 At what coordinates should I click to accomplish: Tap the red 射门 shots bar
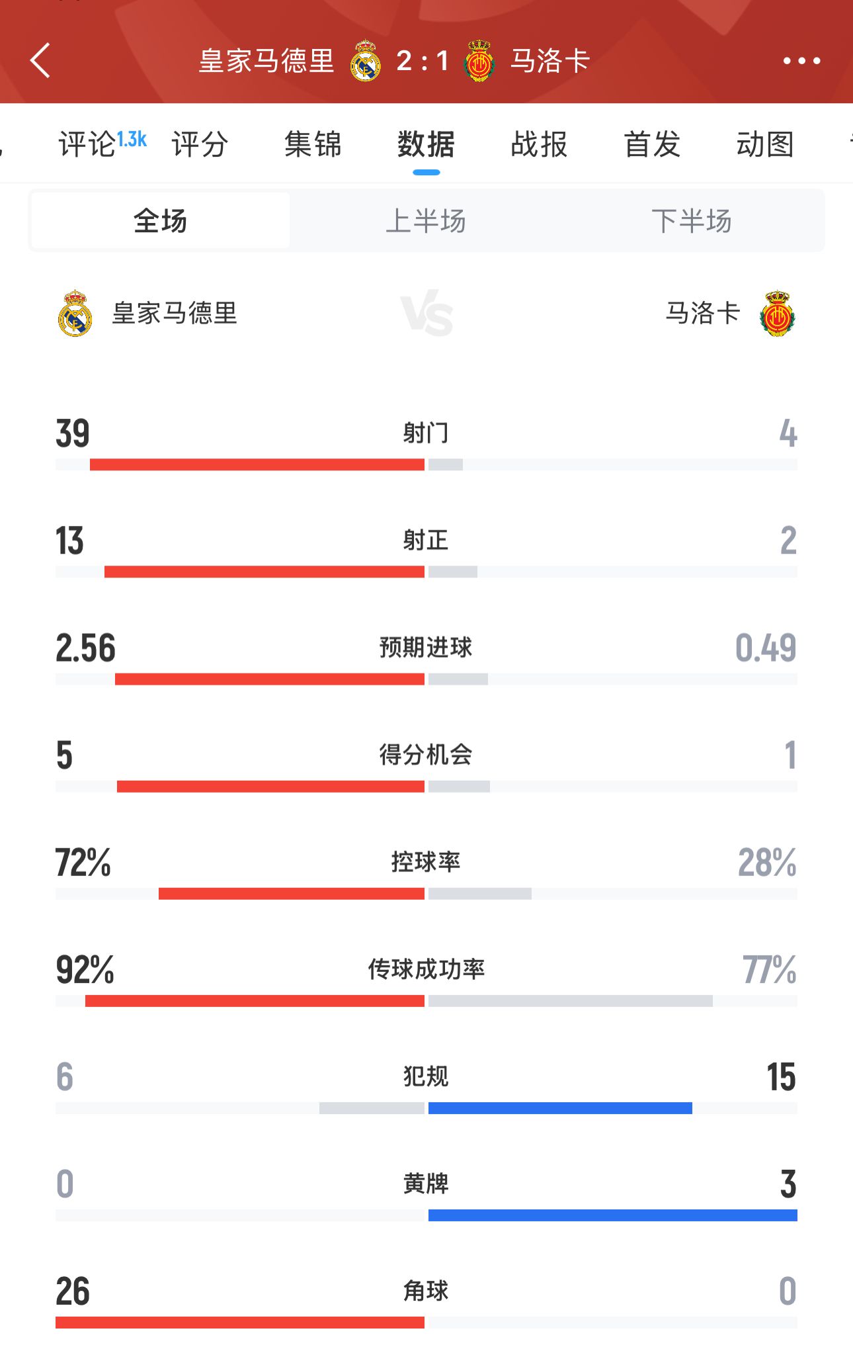click(x=257, y=464)
